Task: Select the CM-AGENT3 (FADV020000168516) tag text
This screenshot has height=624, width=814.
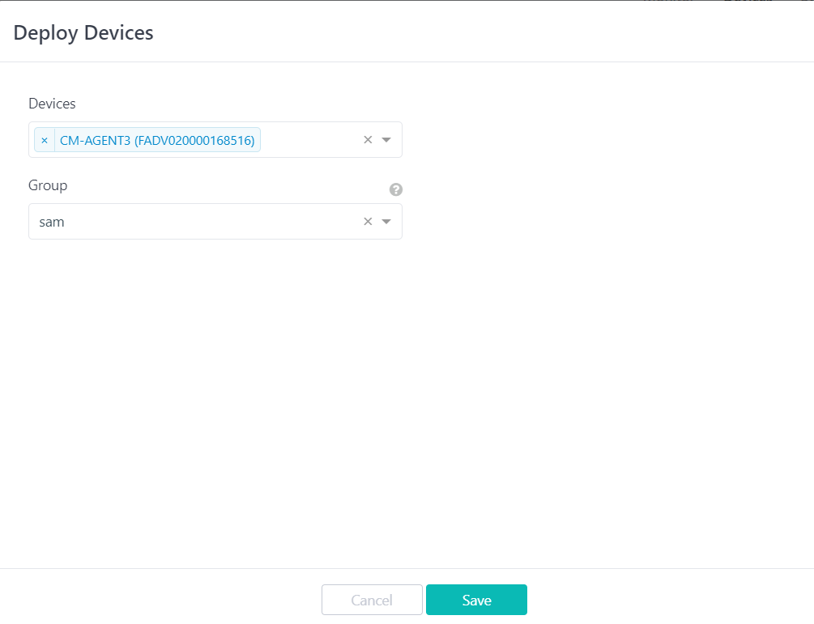Action: [x=157, y=141]
